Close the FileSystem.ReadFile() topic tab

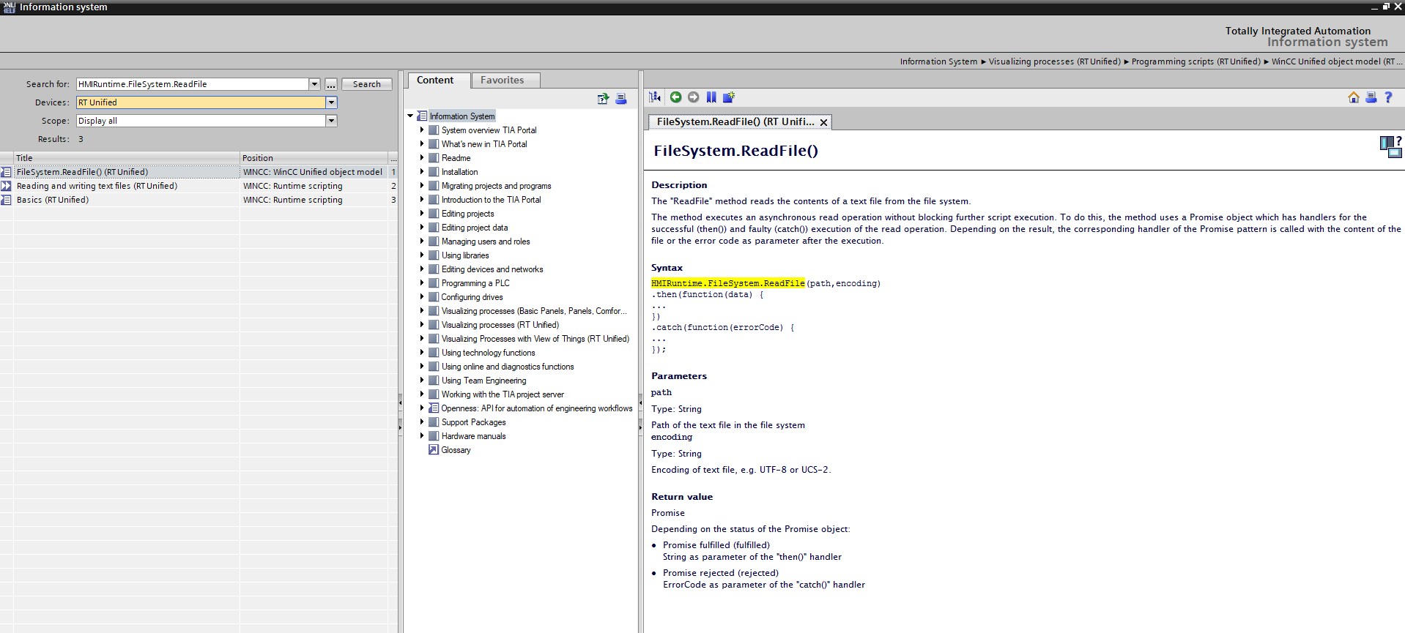(823, 123)
